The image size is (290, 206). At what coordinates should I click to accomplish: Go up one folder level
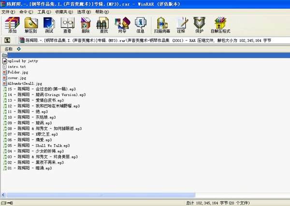point(7,40)
